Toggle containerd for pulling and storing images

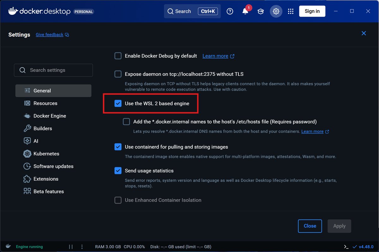tap(118, 147)
